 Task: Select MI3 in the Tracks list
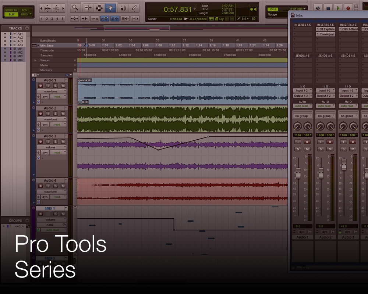point(20,56)
